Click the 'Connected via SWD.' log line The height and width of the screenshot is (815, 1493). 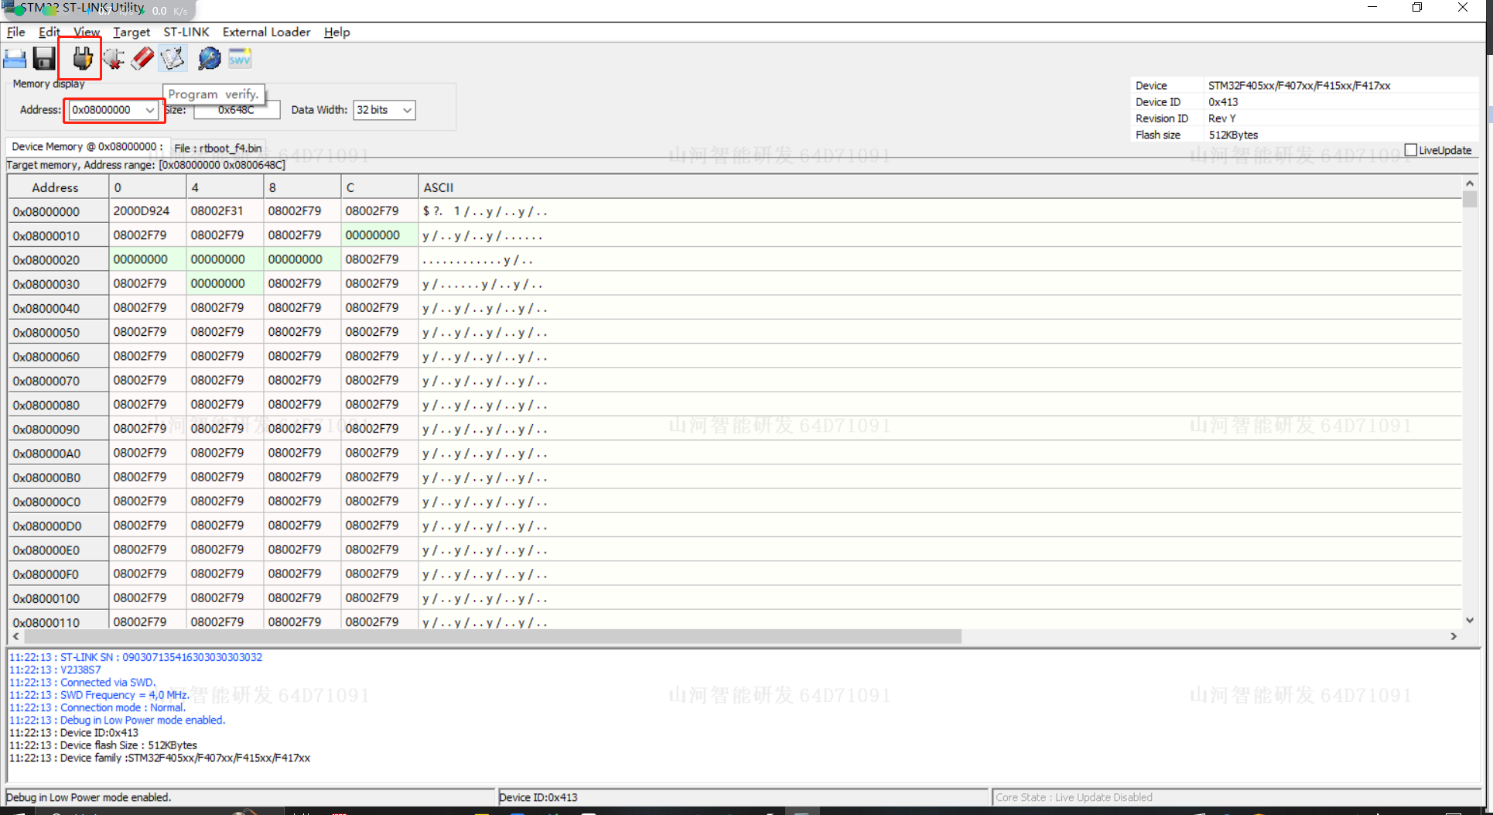click(x=83, y=682)
